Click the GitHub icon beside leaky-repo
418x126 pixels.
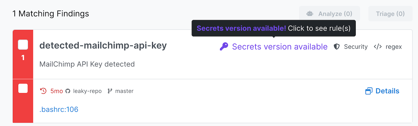68,91
